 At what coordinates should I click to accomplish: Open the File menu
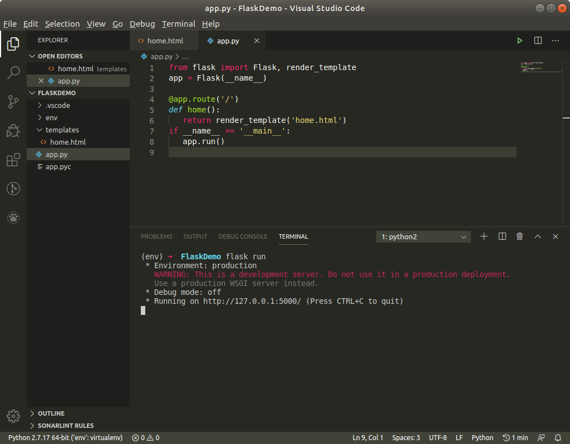click(x=10, y=24)
